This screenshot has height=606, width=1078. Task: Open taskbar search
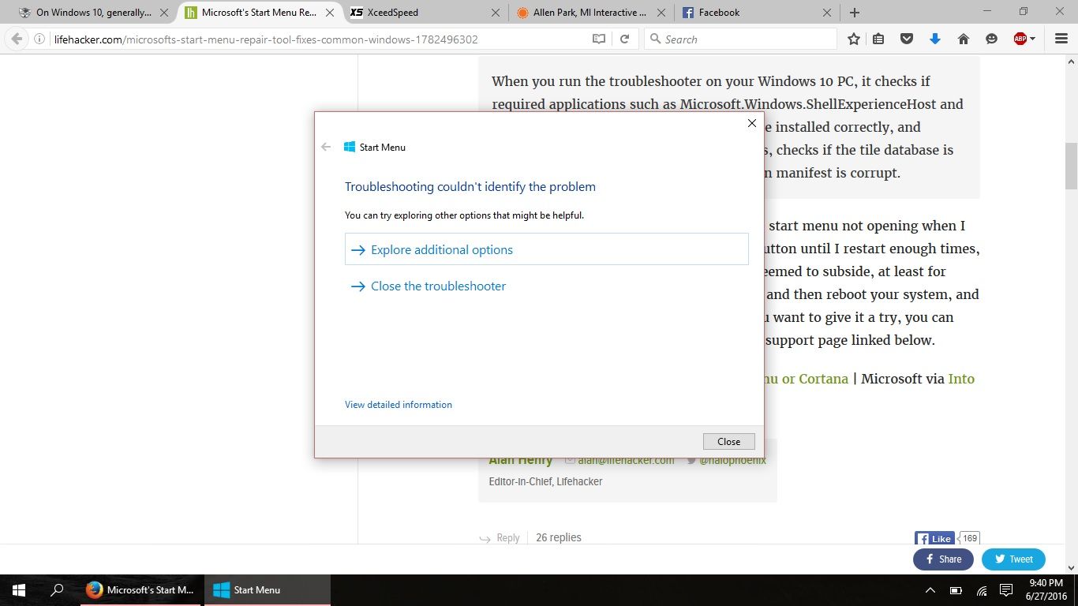click(57, 590)
